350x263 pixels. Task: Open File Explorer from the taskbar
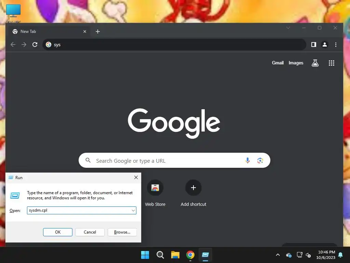(x=175, y=255)
